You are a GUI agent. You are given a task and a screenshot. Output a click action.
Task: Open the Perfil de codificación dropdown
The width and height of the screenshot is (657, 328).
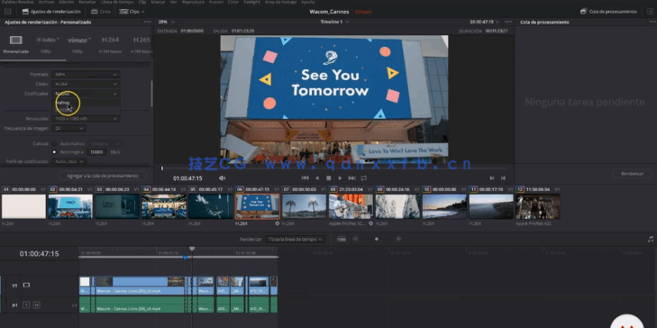pyautogui.click(x=69, y=161)
